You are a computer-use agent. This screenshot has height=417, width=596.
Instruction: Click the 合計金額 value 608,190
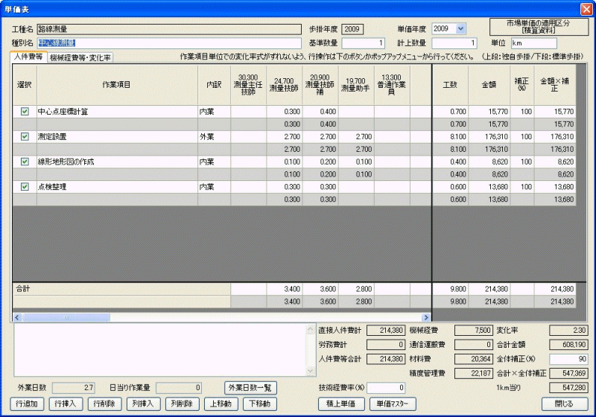568,345
